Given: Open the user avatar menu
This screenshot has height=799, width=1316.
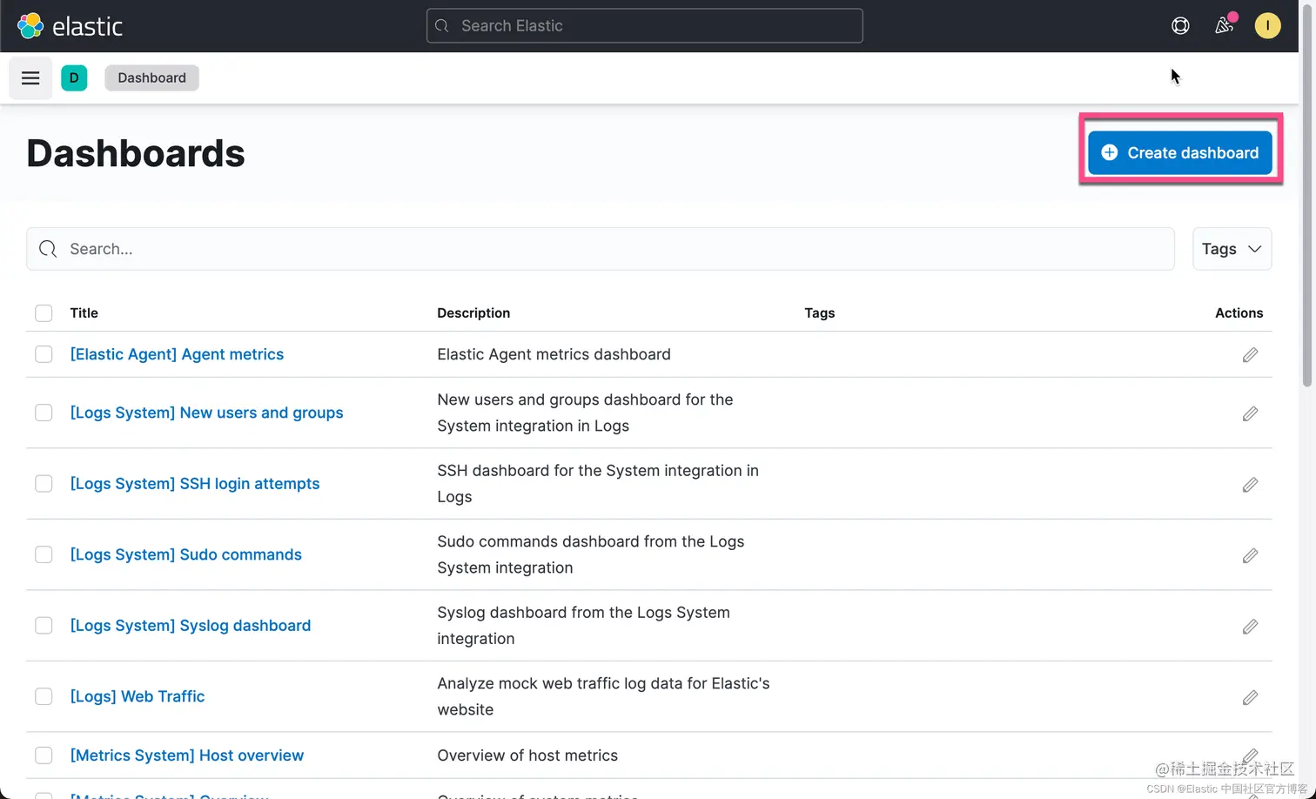Looking at the screenshot, I should click(x=1267, y=26).
